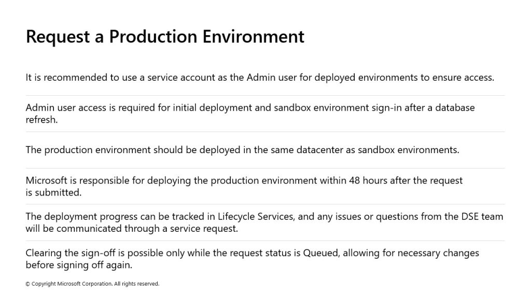Select the service account recommendation sentence
The width and height of the screenshot is (531, 298).
(260, 78)
